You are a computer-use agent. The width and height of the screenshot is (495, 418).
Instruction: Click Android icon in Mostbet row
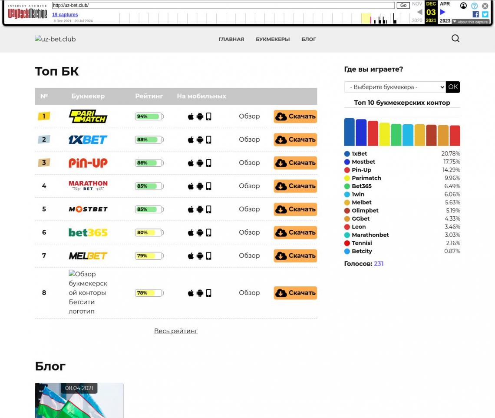tap(200, 209)
